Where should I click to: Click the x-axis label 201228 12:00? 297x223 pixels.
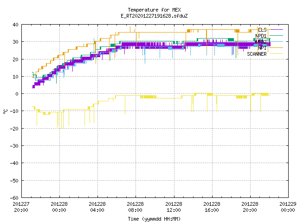(174, 207)
